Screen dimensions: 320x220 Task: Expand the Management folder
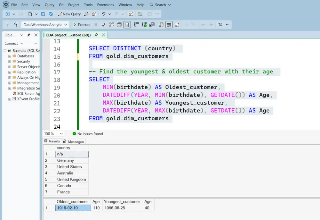pyautogui.click(x=10, y=83)
